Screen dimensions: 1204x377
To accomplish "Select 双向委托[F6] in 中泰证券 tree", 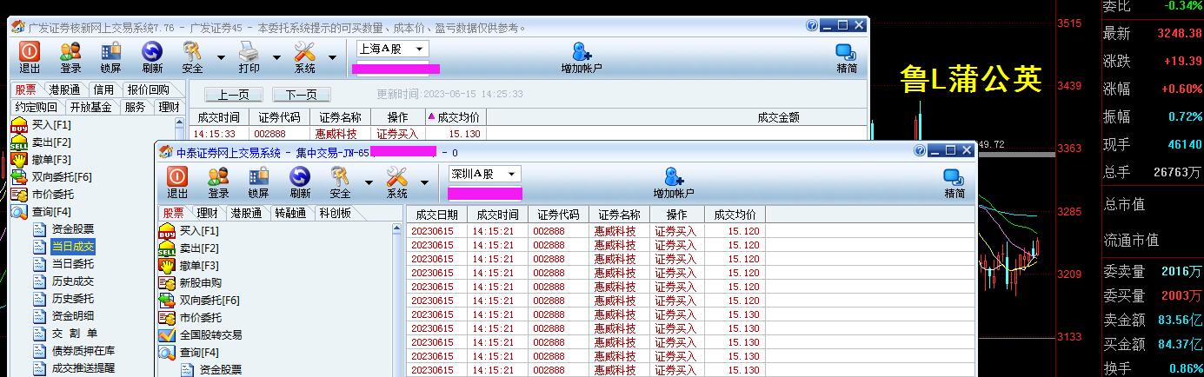I will coord(209,301).
